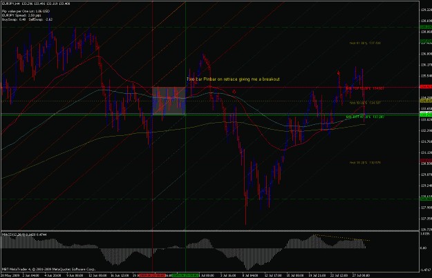Click the MetaQuotes Software Corp. copyright text
Screen dimensions: 432x278
point(49,269)
